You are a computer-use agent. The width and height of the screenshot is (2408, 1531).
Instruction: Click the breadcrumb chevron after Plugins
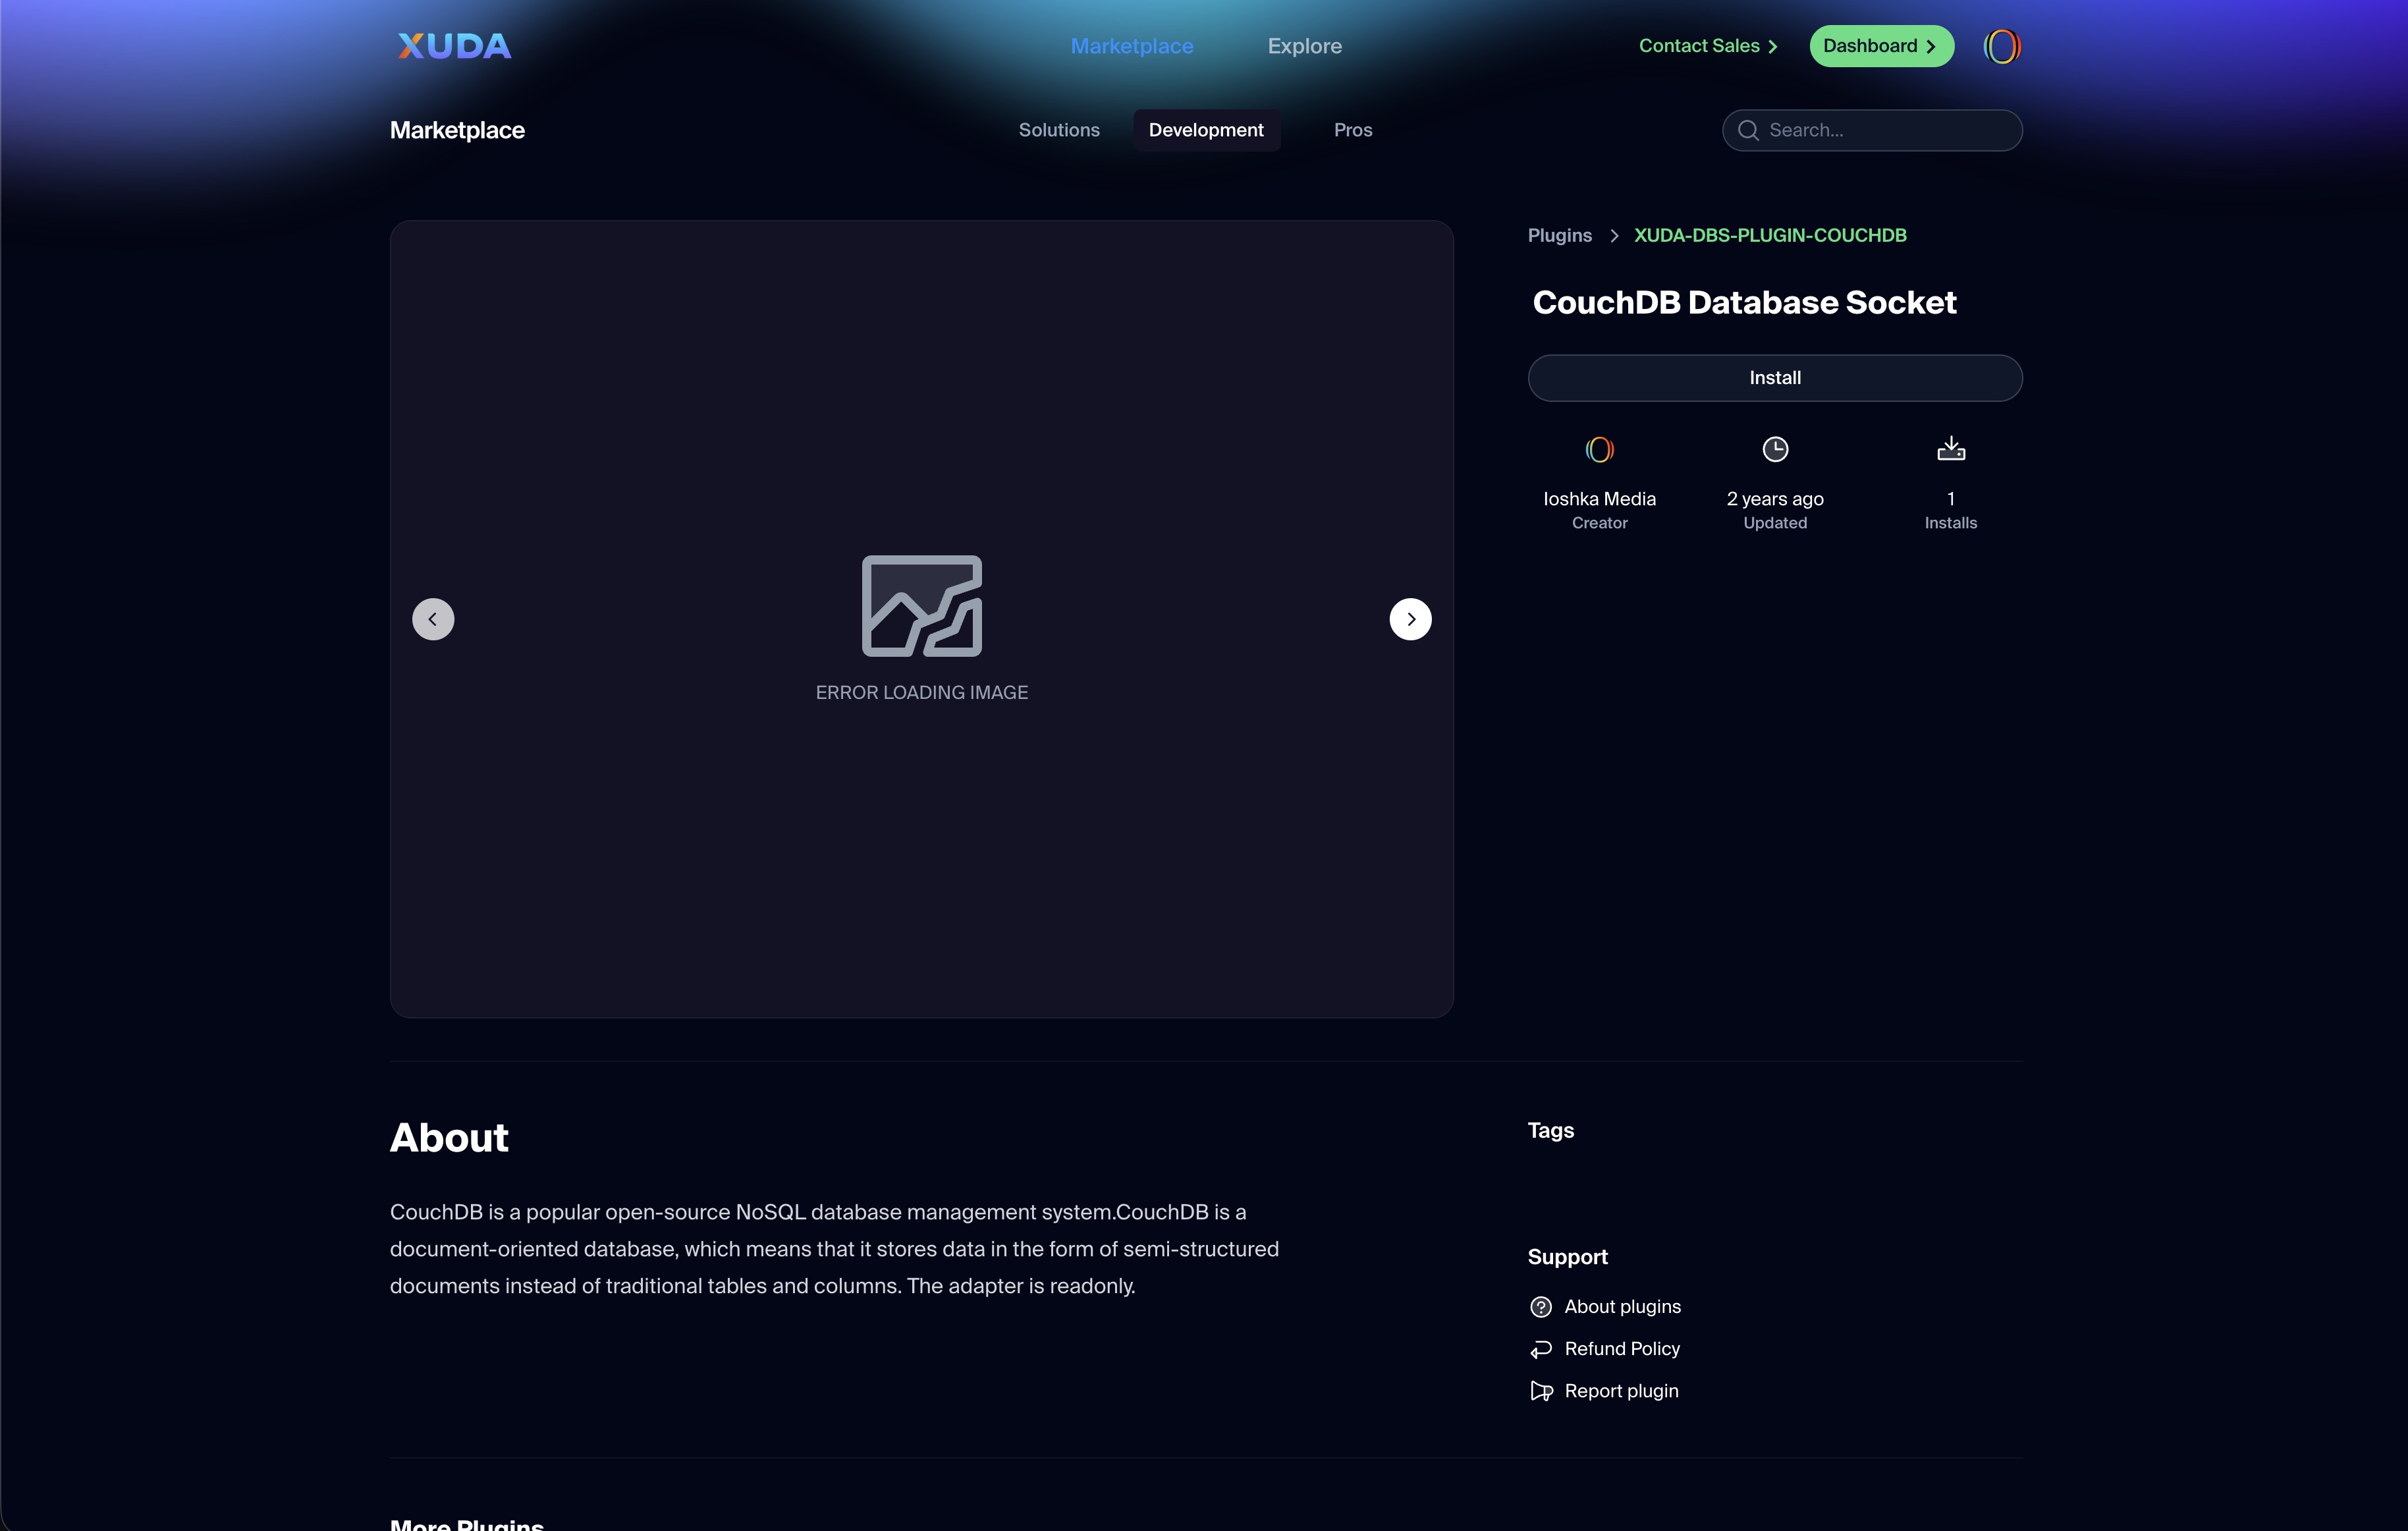point(1613,236)
